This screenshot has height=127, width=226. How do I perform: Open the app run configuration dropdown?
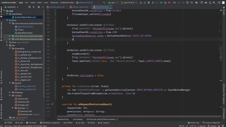[x=113, y=2]
